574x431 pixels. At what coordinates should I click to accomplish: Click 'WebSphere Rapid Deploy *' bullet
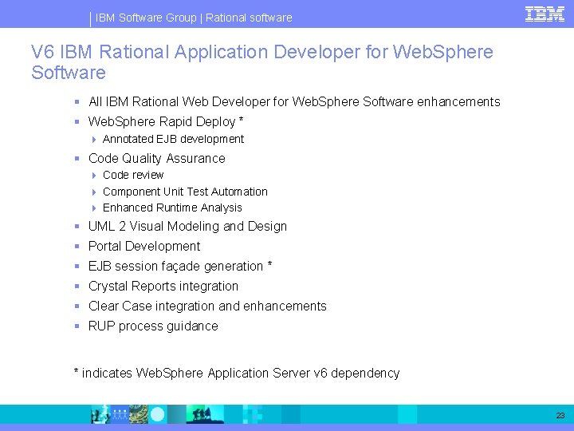(166, 121)
